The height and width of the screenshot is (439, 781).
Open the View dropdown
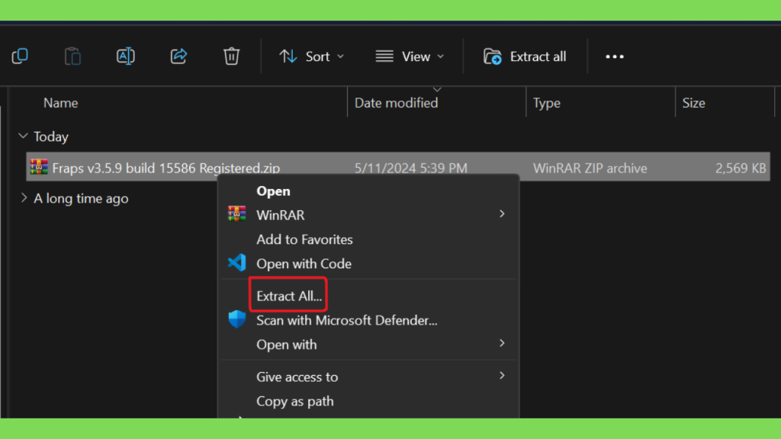410,56
